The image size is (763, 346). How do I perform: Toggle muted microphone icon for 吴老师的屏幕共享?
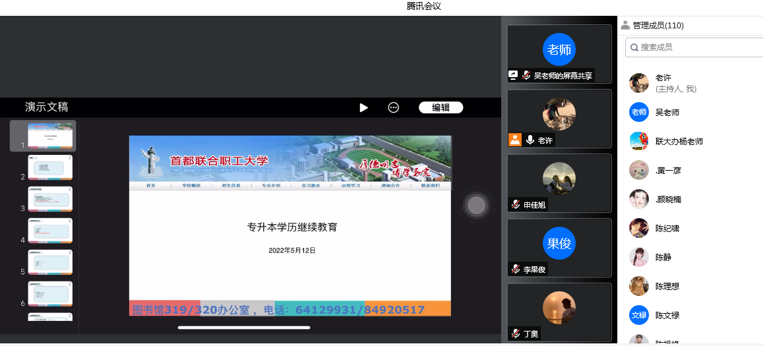526,75
